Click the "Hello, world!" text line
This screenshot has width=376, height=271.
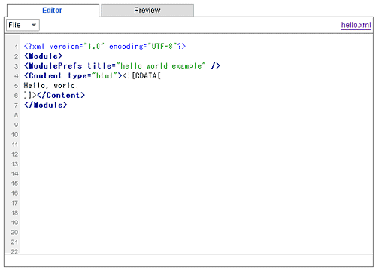(51, 86)
